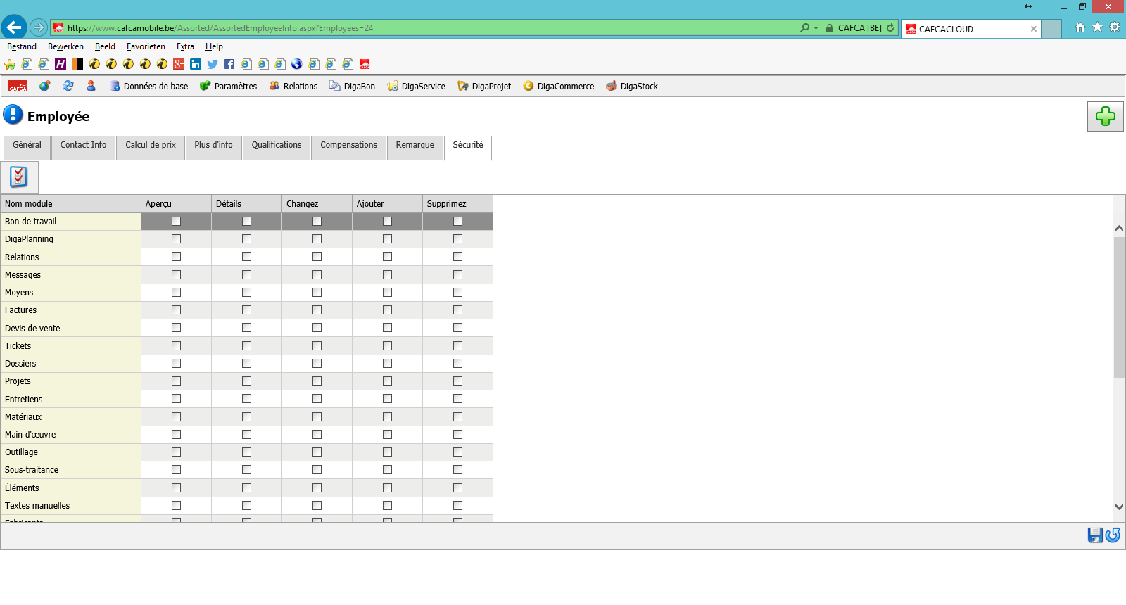Open the Google+ favorite shortcut
Screen dimensions: 1126x605
179,64
